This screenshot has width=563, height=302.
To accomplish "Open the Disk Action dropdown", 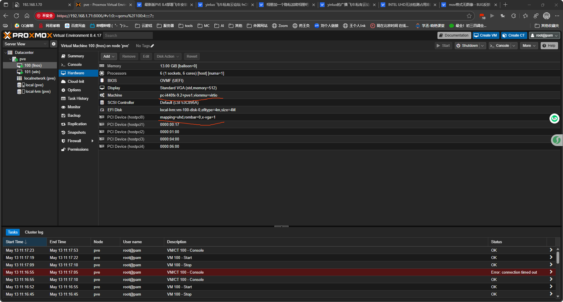I will point(168,56).
